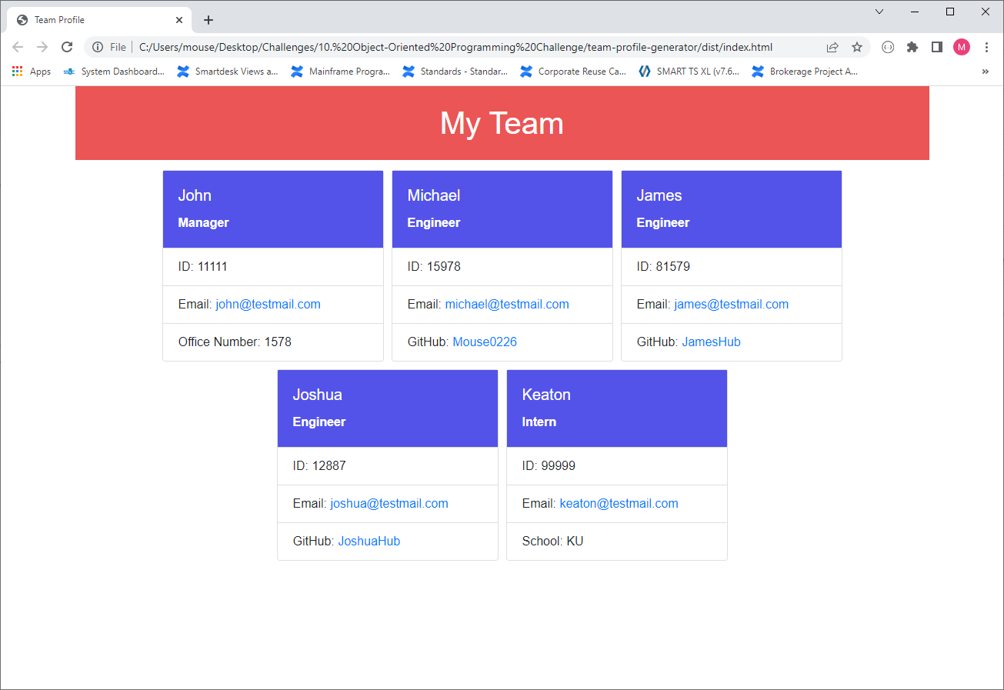Select the Team Profile browser tab
The image size is (1004, 690).
(x=92, y=19)
